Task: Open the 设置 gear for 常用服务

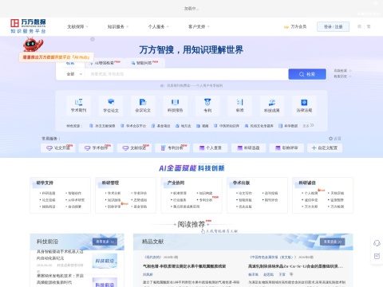Action: tap(335, 139)
